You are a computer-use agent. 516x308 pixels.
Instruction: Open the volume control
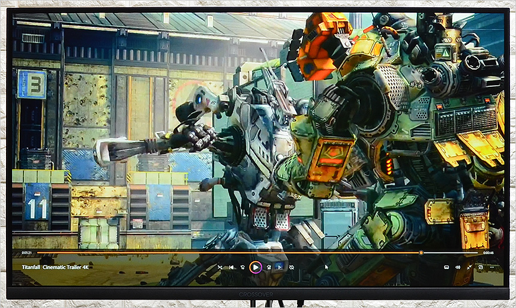458,267
